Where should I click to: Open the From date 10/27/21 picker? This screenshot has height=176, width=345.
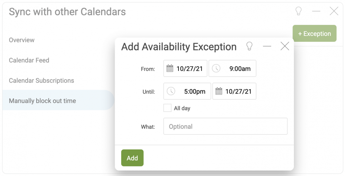[185, 68]
